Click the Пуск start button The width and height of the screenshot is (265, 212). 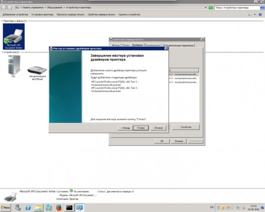pos(6,208)
